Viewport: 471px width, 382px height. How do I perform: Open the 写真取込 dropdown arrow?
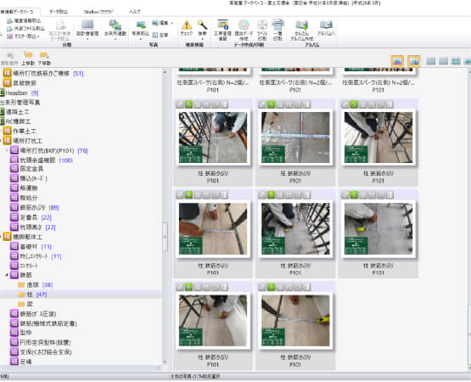tap(141, 39)
